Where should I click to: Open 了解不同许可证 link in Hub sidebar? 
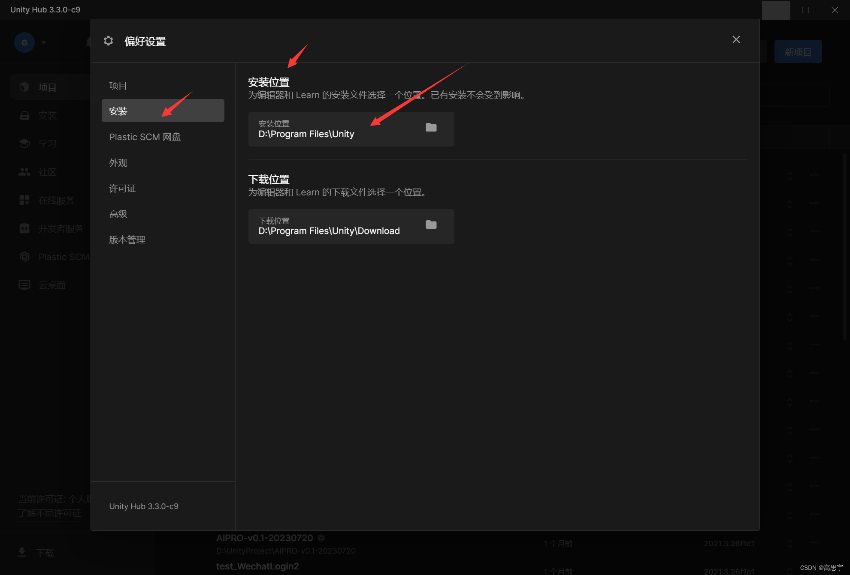[x=50, y=513]
